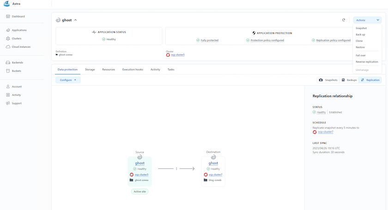The height and width of the screenshot is (210, 388).
Task: Click the Snapshots camera icon
Action: 321,80
